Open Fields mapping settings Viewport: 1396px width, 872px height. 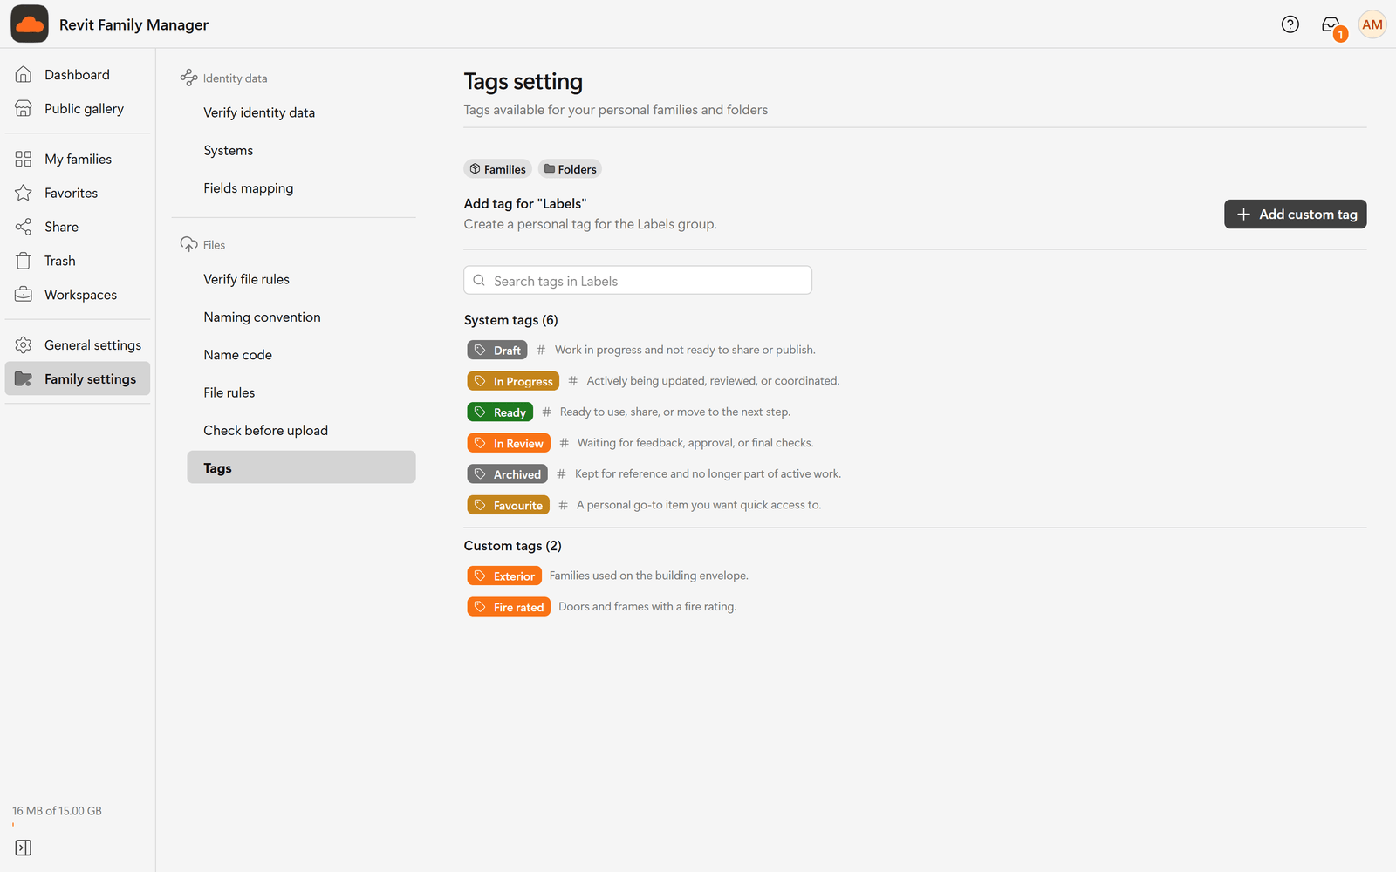301,188
